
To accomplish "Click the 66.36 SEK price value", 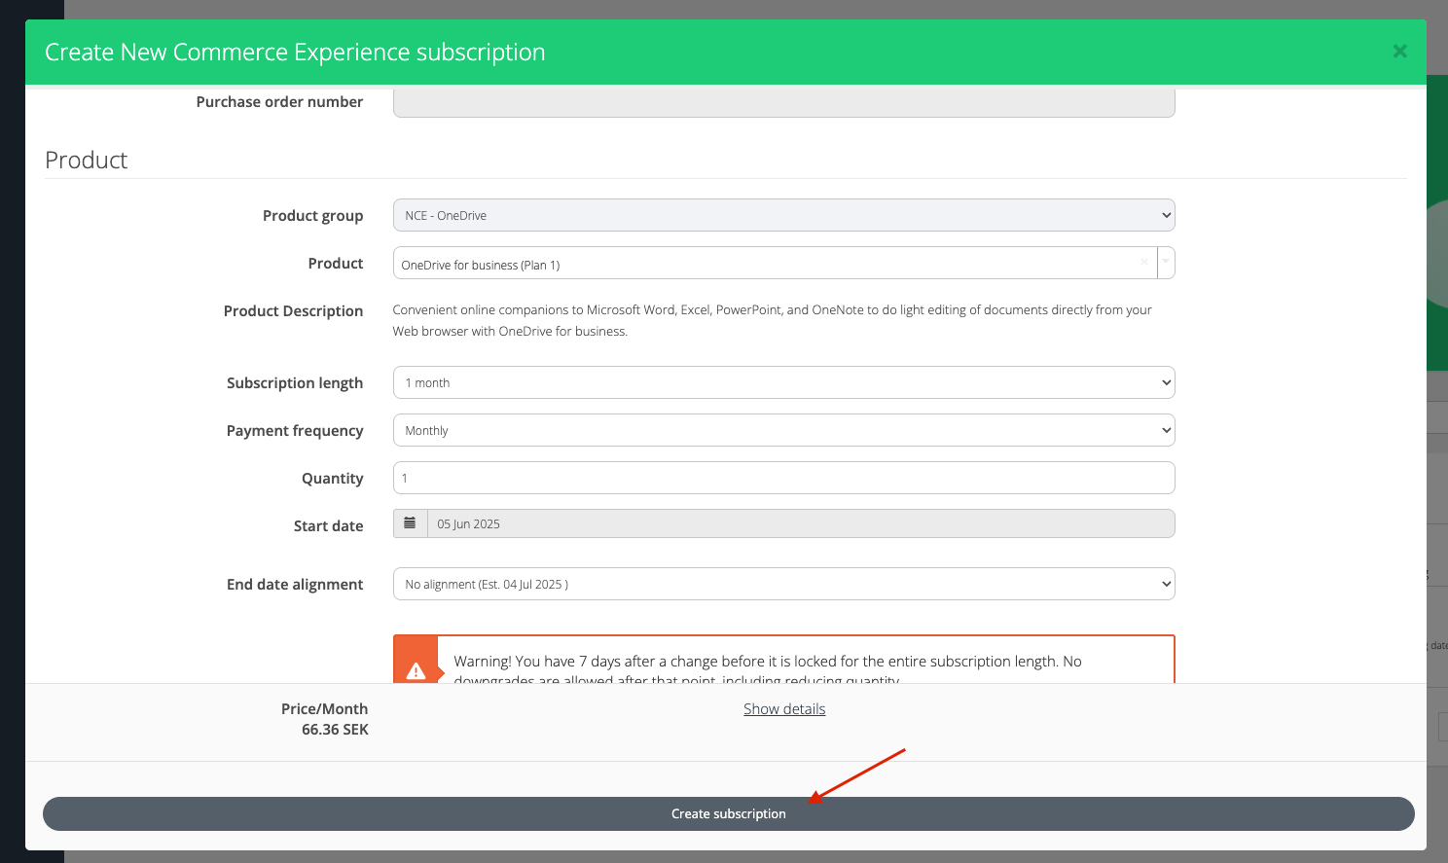I will coord(335,730).
